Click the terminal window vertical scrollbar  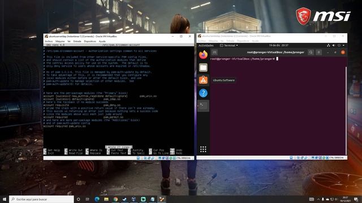click(346, 111)
